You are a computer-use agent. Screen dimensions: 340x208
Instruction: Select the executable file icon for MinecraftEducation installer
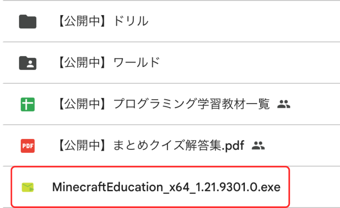(27, 187)
